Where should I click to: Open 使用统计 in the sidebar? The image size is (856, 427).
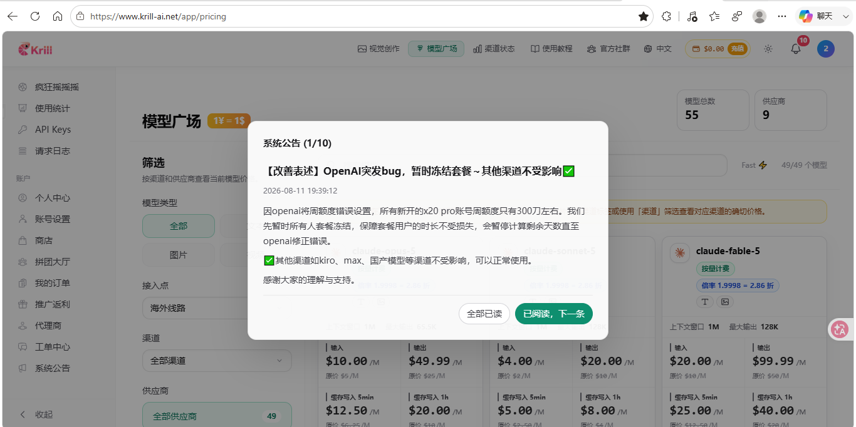point(52,108)
